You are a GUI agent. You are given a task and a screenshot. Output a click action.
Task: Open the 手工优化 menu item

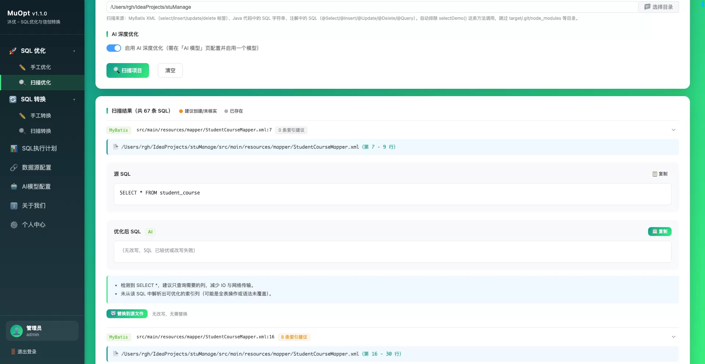pos(42,67)
